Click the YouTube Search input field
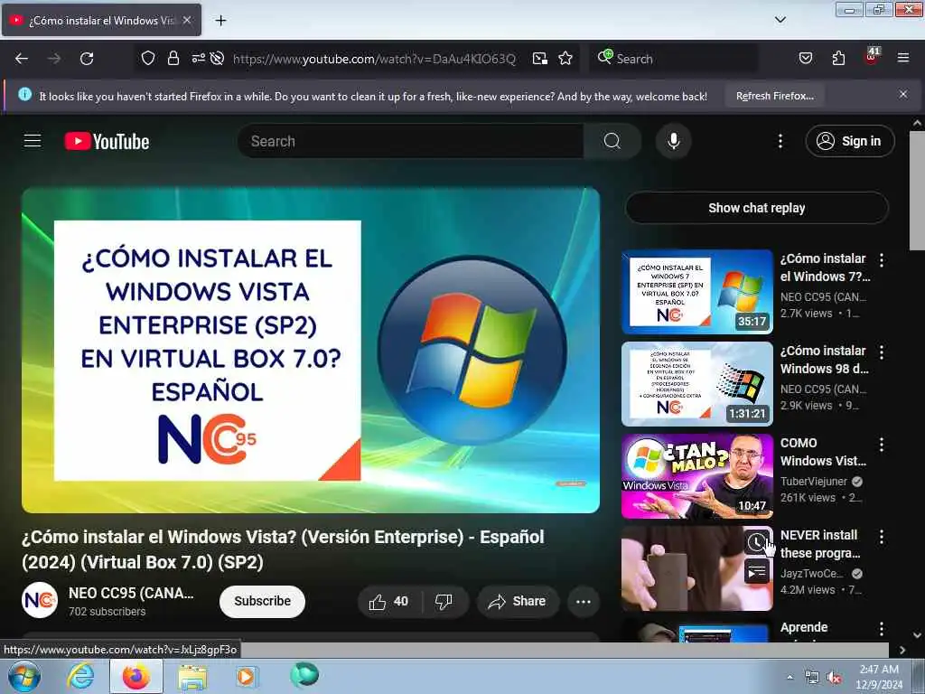 411,141
